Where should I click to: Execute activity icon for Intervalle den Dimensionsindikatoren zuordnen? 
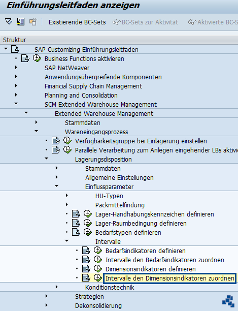(98, 277)
